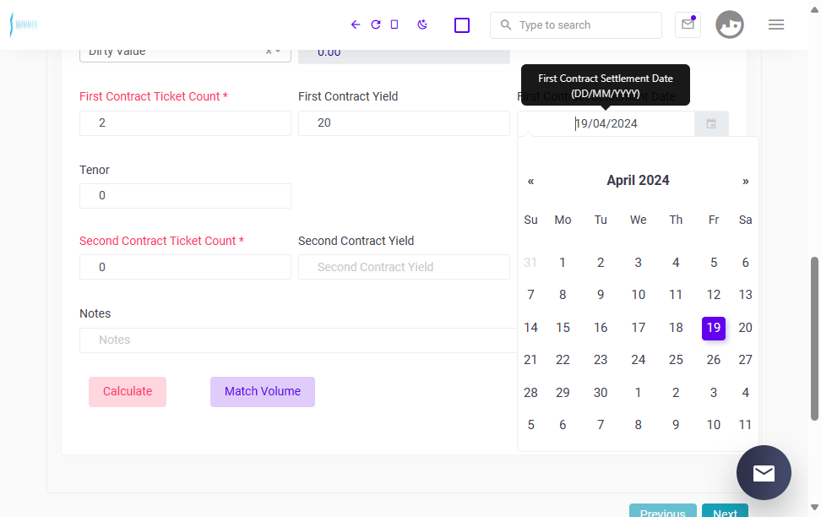Click the Match Volume button
821x517 pixels.
263,392
